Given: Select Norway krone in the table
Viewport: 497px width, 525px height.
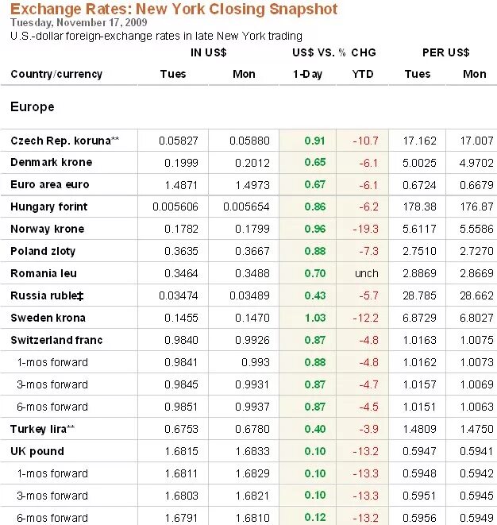Looking at the screenshot, I should (x=47, y=229).
